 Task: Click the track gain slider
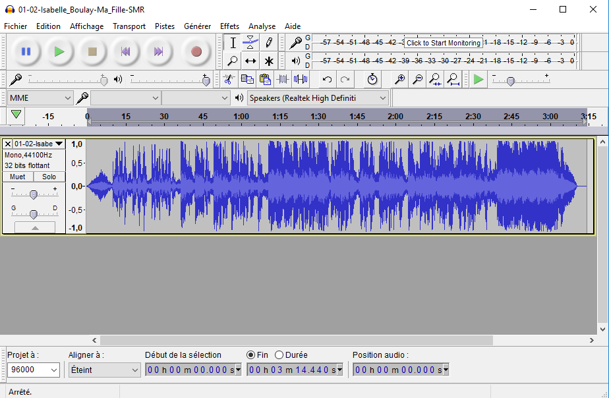click(34, 194)
